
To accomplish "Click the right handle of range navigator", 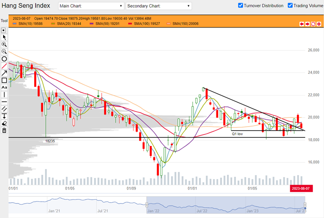I will click(x=305, y=205).
